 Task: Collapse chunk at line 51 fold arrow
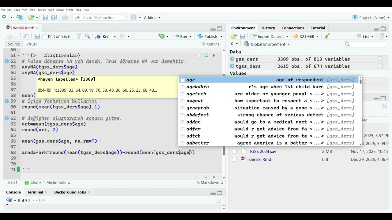(18, 56)
